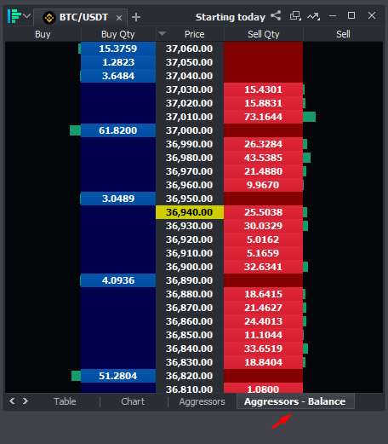Click the 73.1644 sell quantity cell
The image size is (388, 444).
click(x=263, y=117)
